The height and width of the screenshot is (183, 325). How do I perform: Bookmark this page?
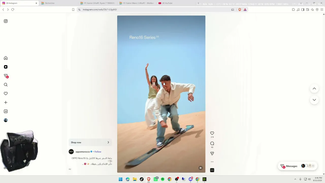[x=73, y=10]
